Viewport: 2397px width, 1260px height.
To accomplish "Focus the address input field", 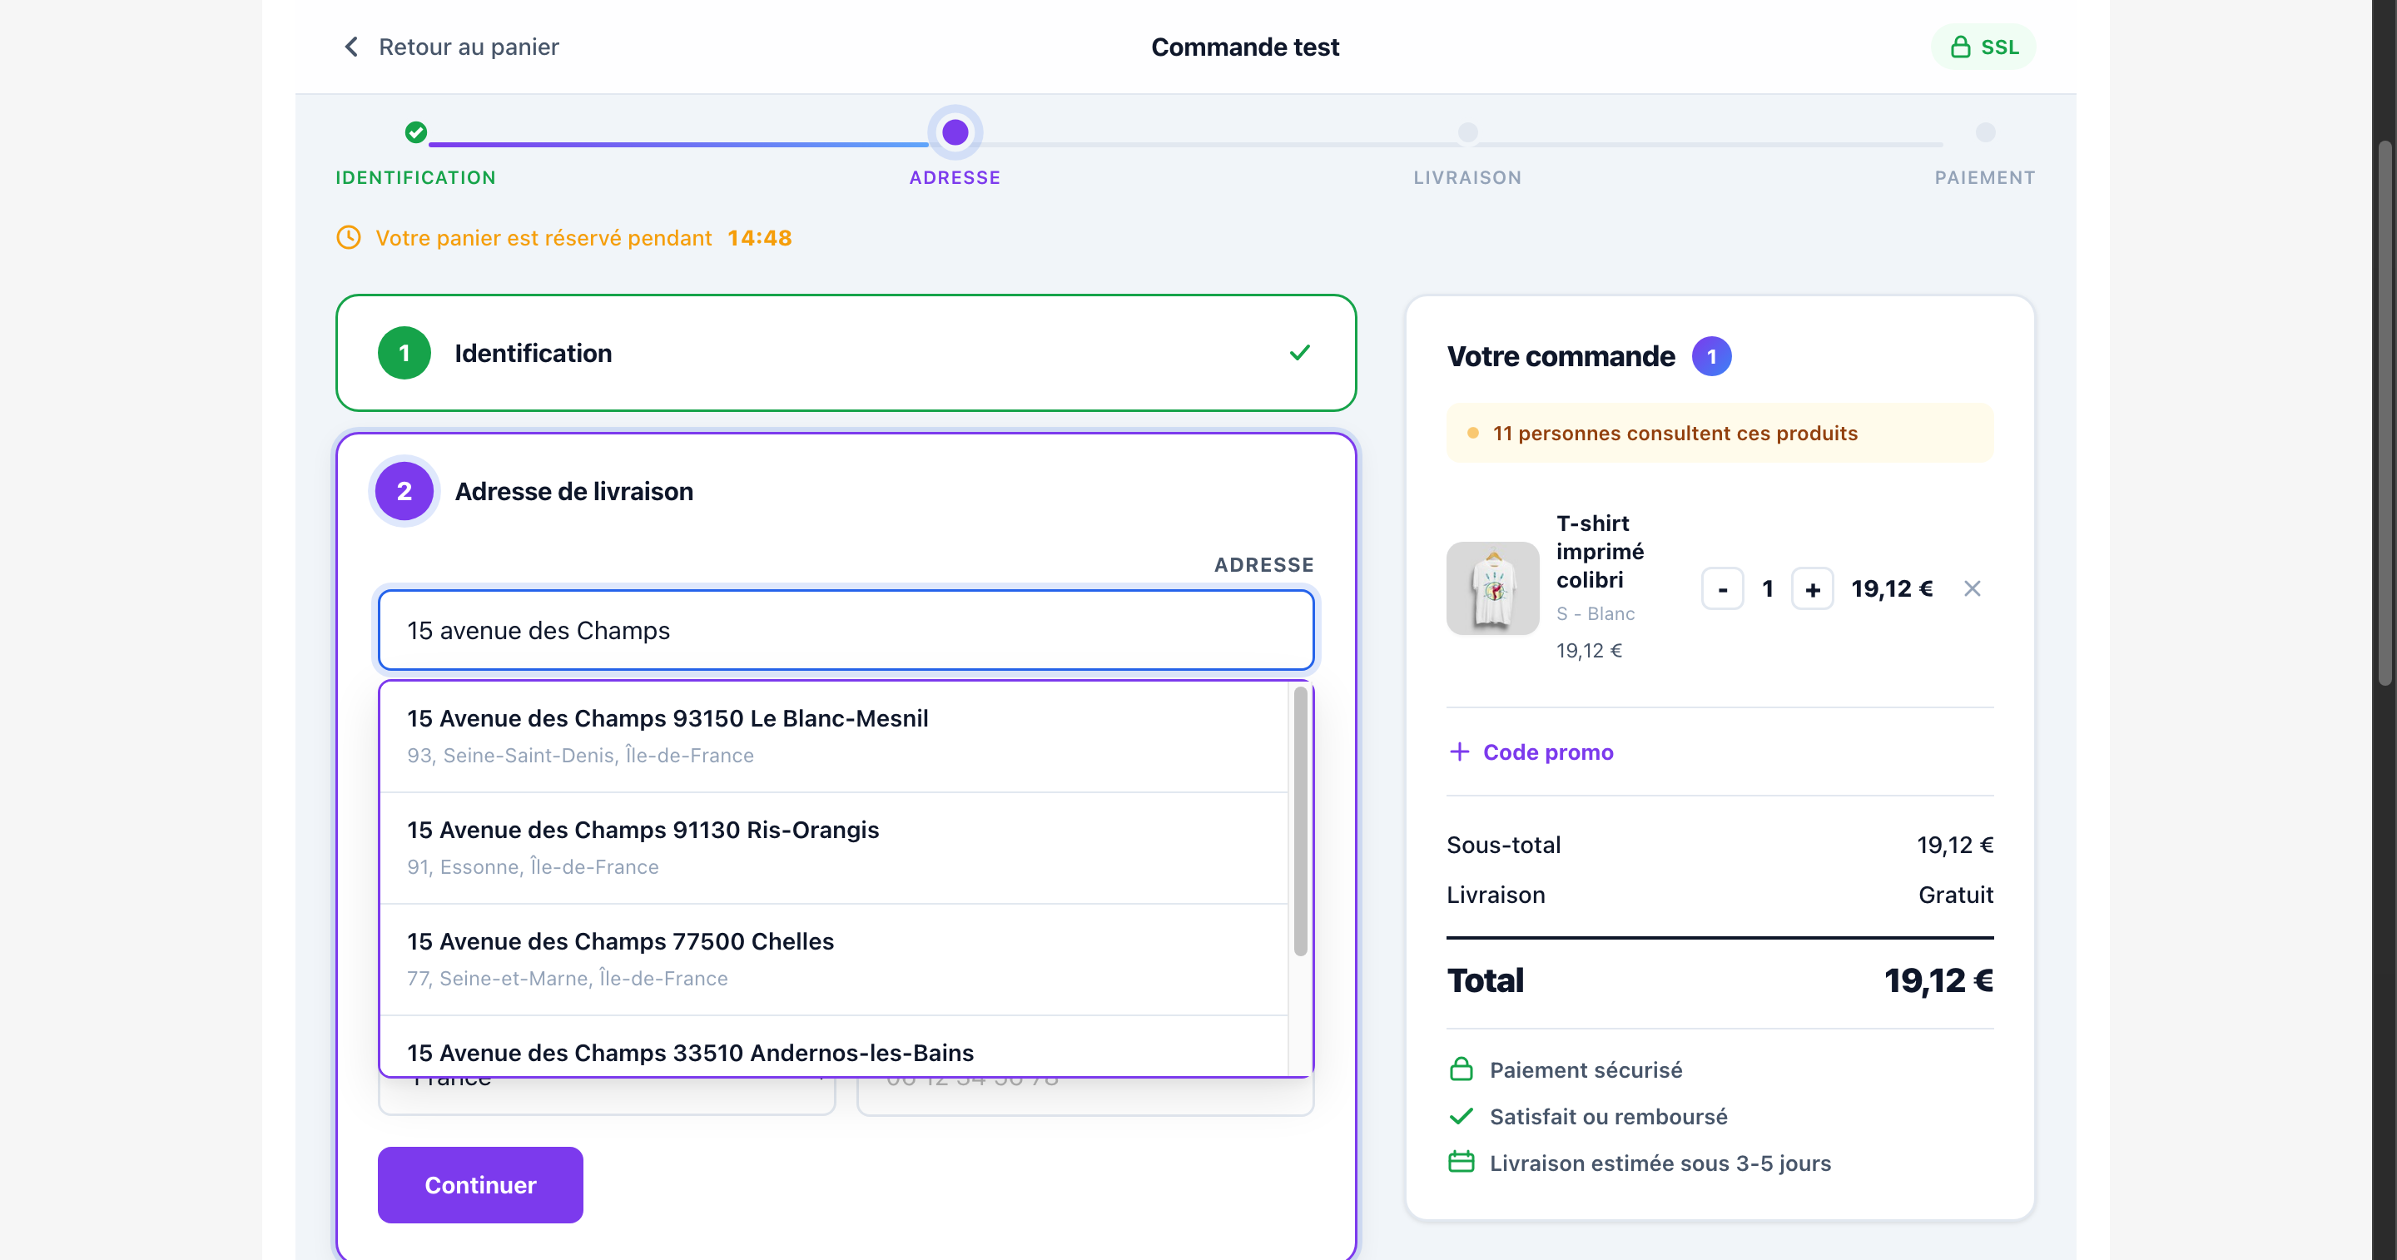I will [x=846, y=630].
